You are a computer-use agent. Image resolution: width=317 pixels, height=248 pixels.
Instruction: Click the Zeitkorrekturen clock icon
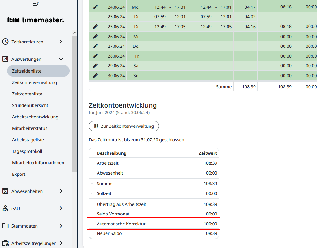[x=5, y=42]
